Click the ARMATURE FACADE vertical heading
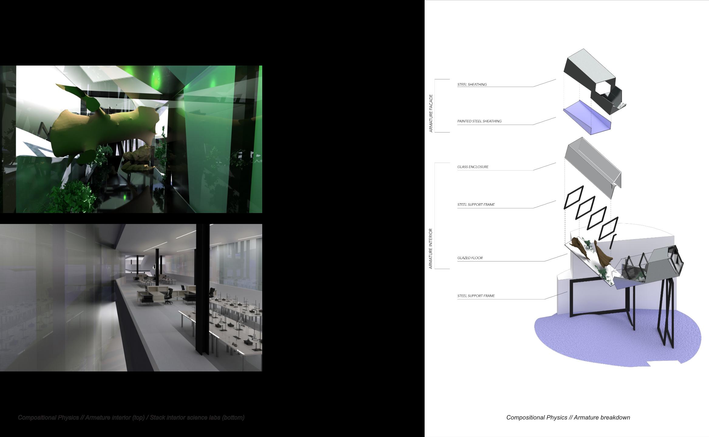This screenshot has width=709, height=437. (x=431, y=113)
